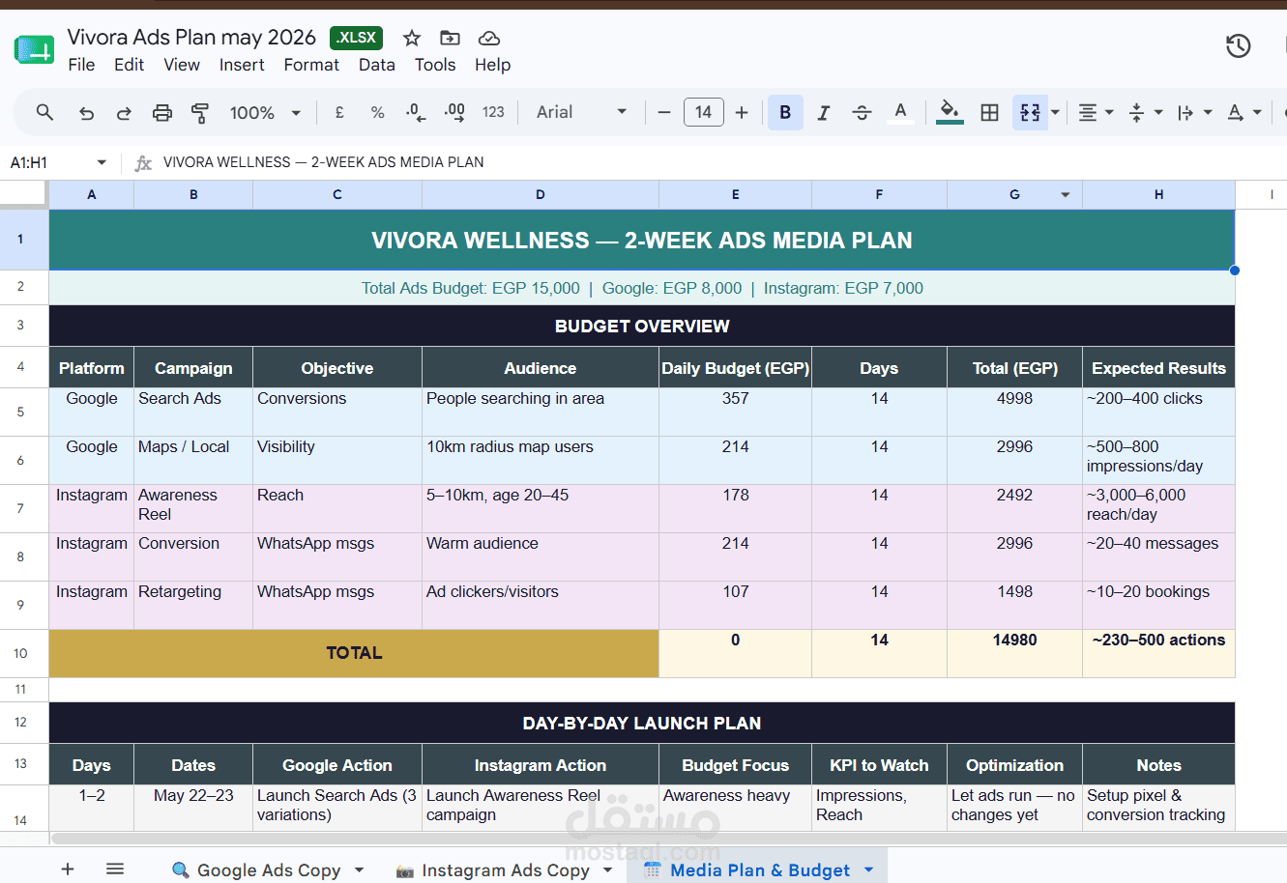Select the TOTAL merged cell
Image resolution: width=1287 pixels, height=883 pixels.
pyautogui.click(x=354, y=653)
